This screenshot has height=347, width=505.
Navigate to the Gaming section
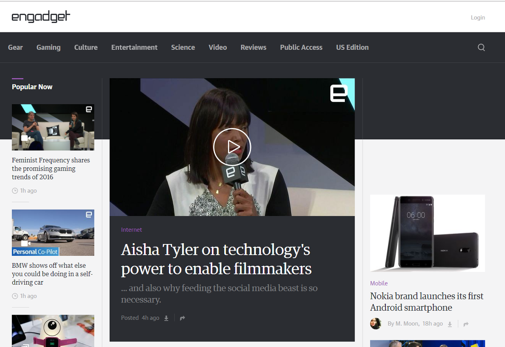pyautogui.click(x=49, y=47)
